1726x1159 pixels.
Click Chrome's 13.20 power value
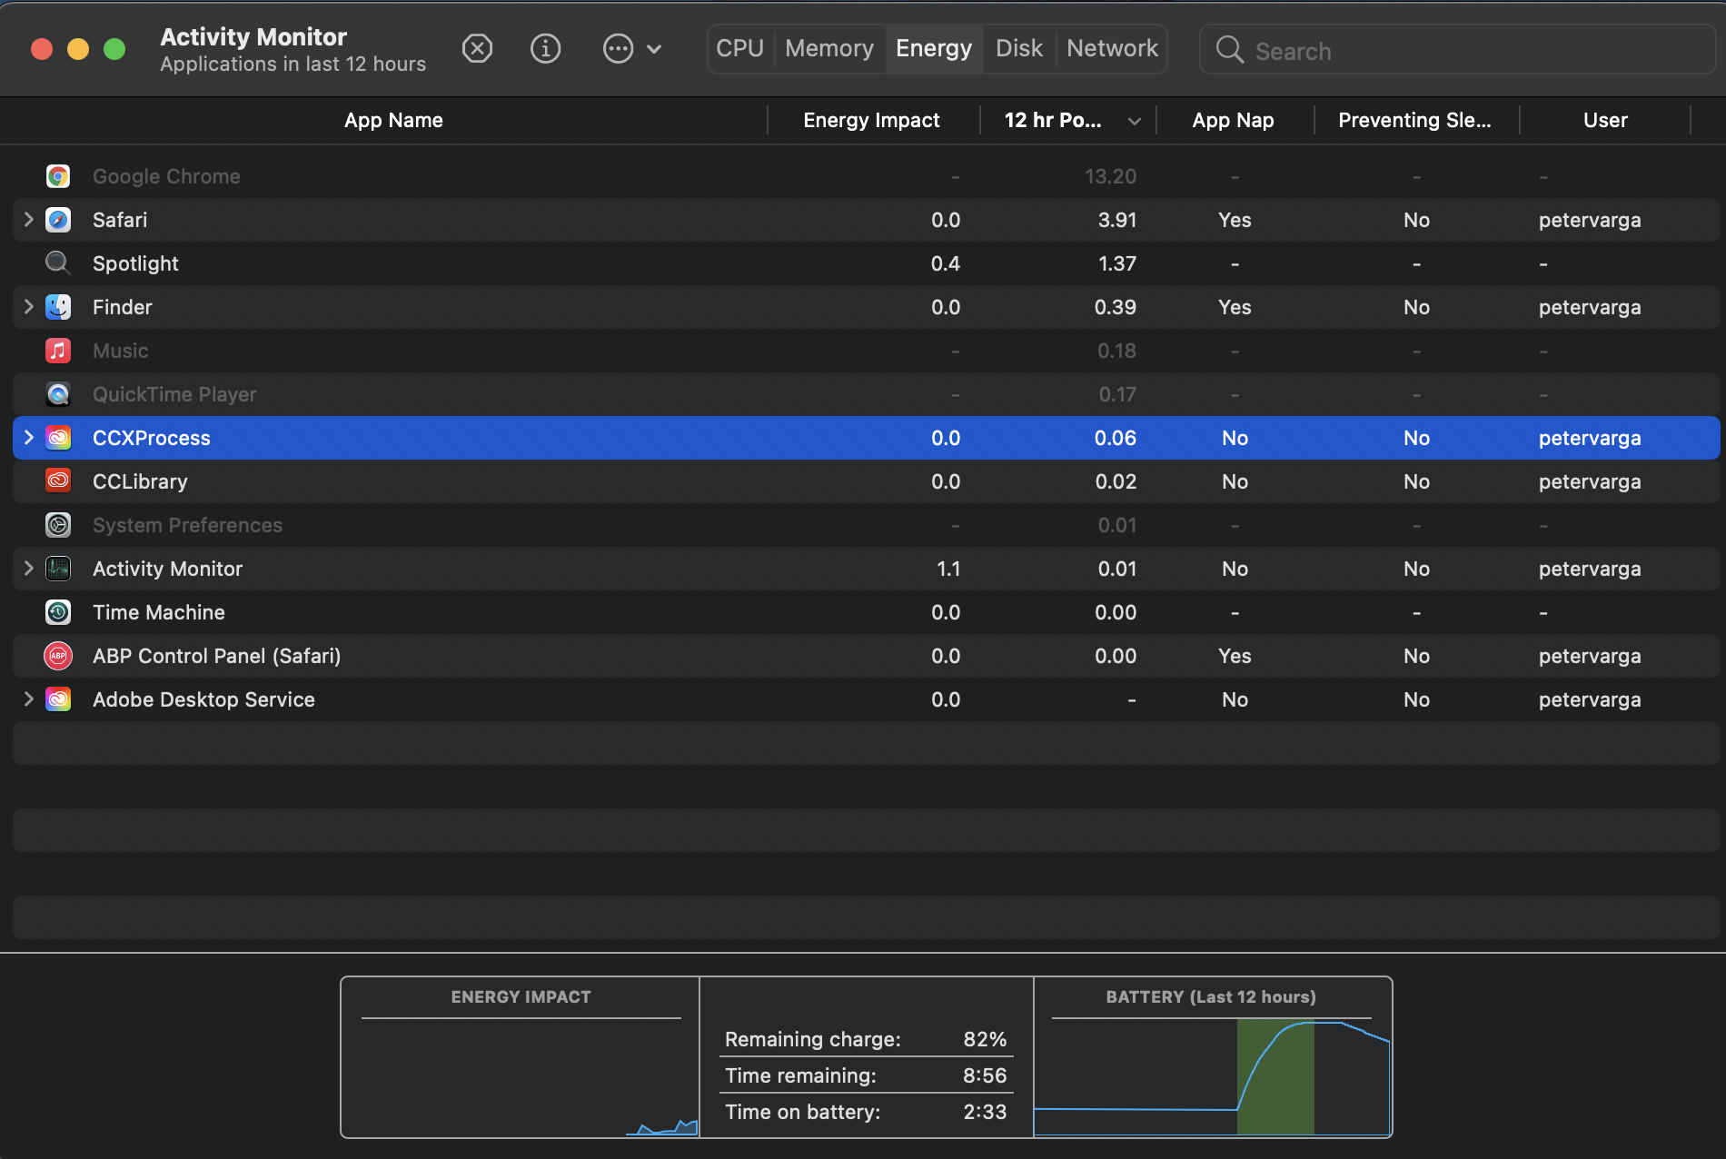[1110, 176]
